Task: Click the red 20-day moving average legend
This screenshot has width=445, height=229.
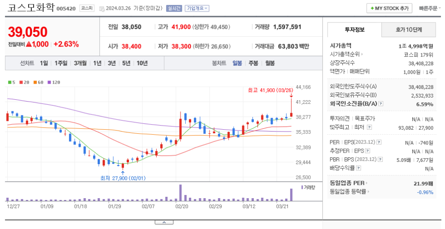Action: [24, 82]
